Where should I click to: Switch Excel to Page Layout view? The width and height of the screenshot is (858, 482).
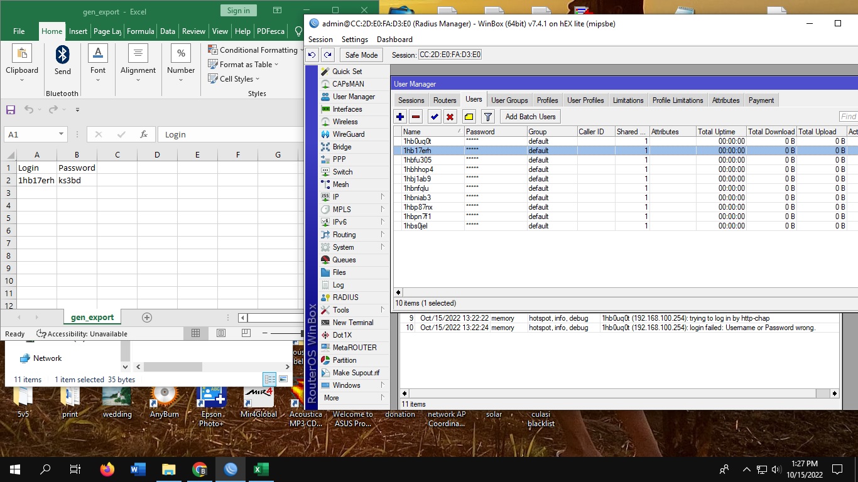[x=220, y=333]
